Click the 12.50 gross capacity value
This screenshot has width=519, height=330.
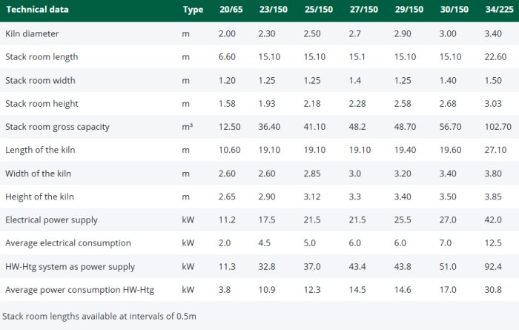(x=230, y=127)
